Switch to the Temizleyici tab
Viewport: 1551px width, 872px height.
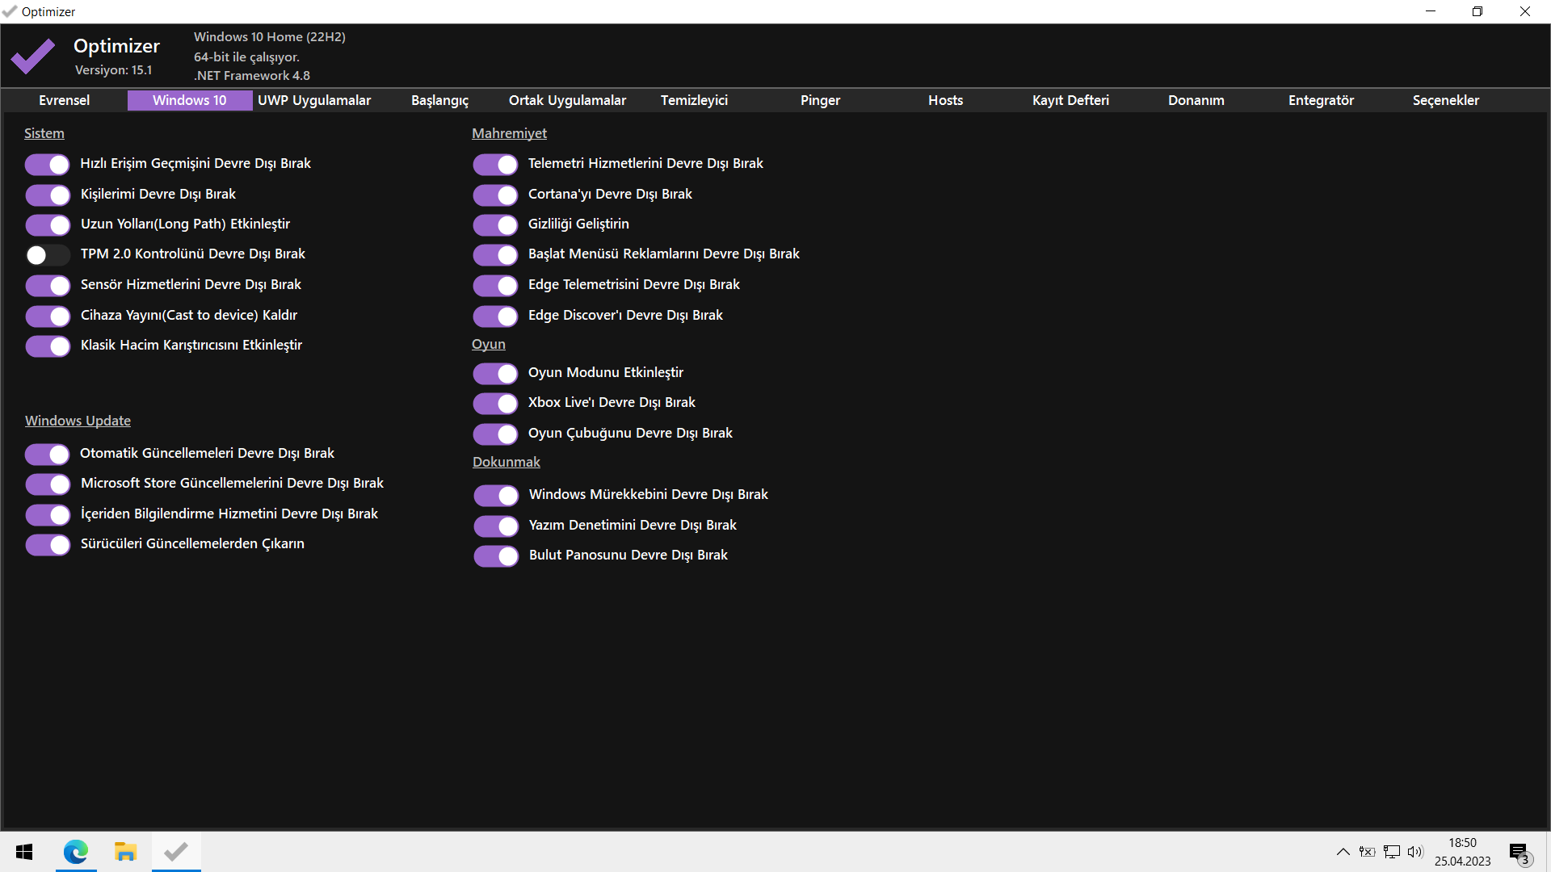pyautogui.click(x=694, y=100)
